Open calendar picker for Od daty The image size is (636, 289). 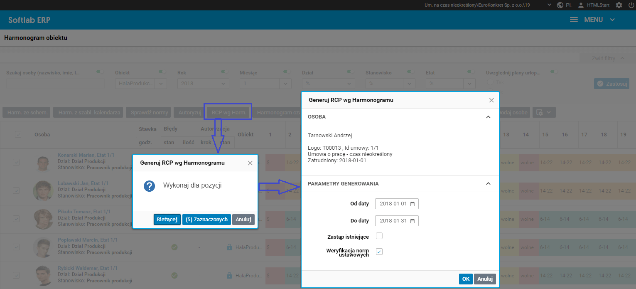click(x=412, y=204)
